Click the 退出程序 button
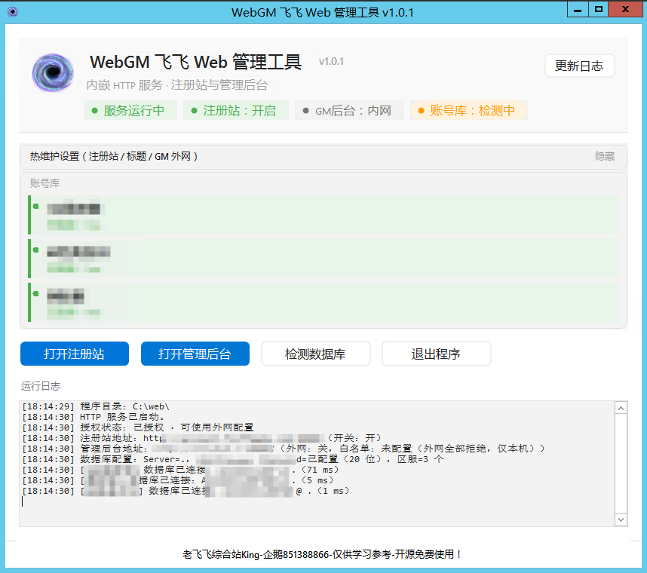The height and width of the screenshot is (573, 647). (437, 354)
